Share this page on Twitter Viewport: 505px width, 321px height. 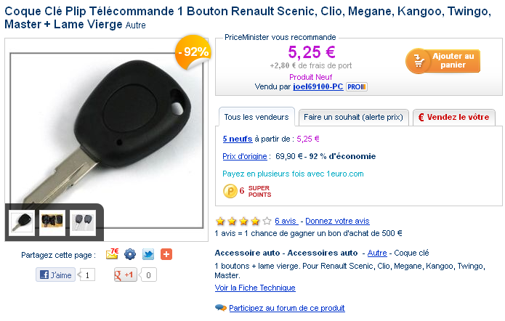tap(148, 254)
